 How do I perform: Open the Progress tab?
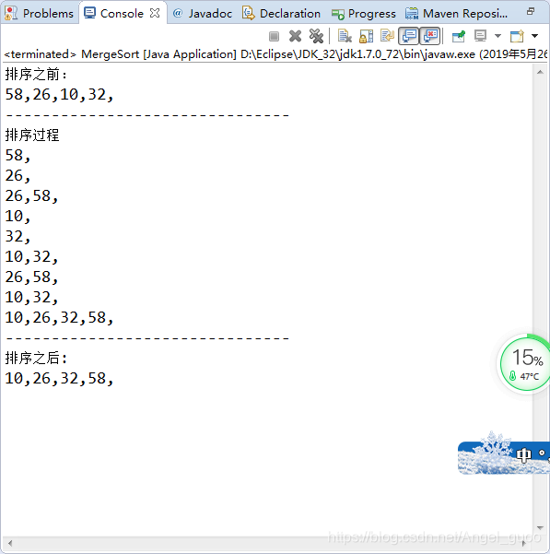(364, 14)
